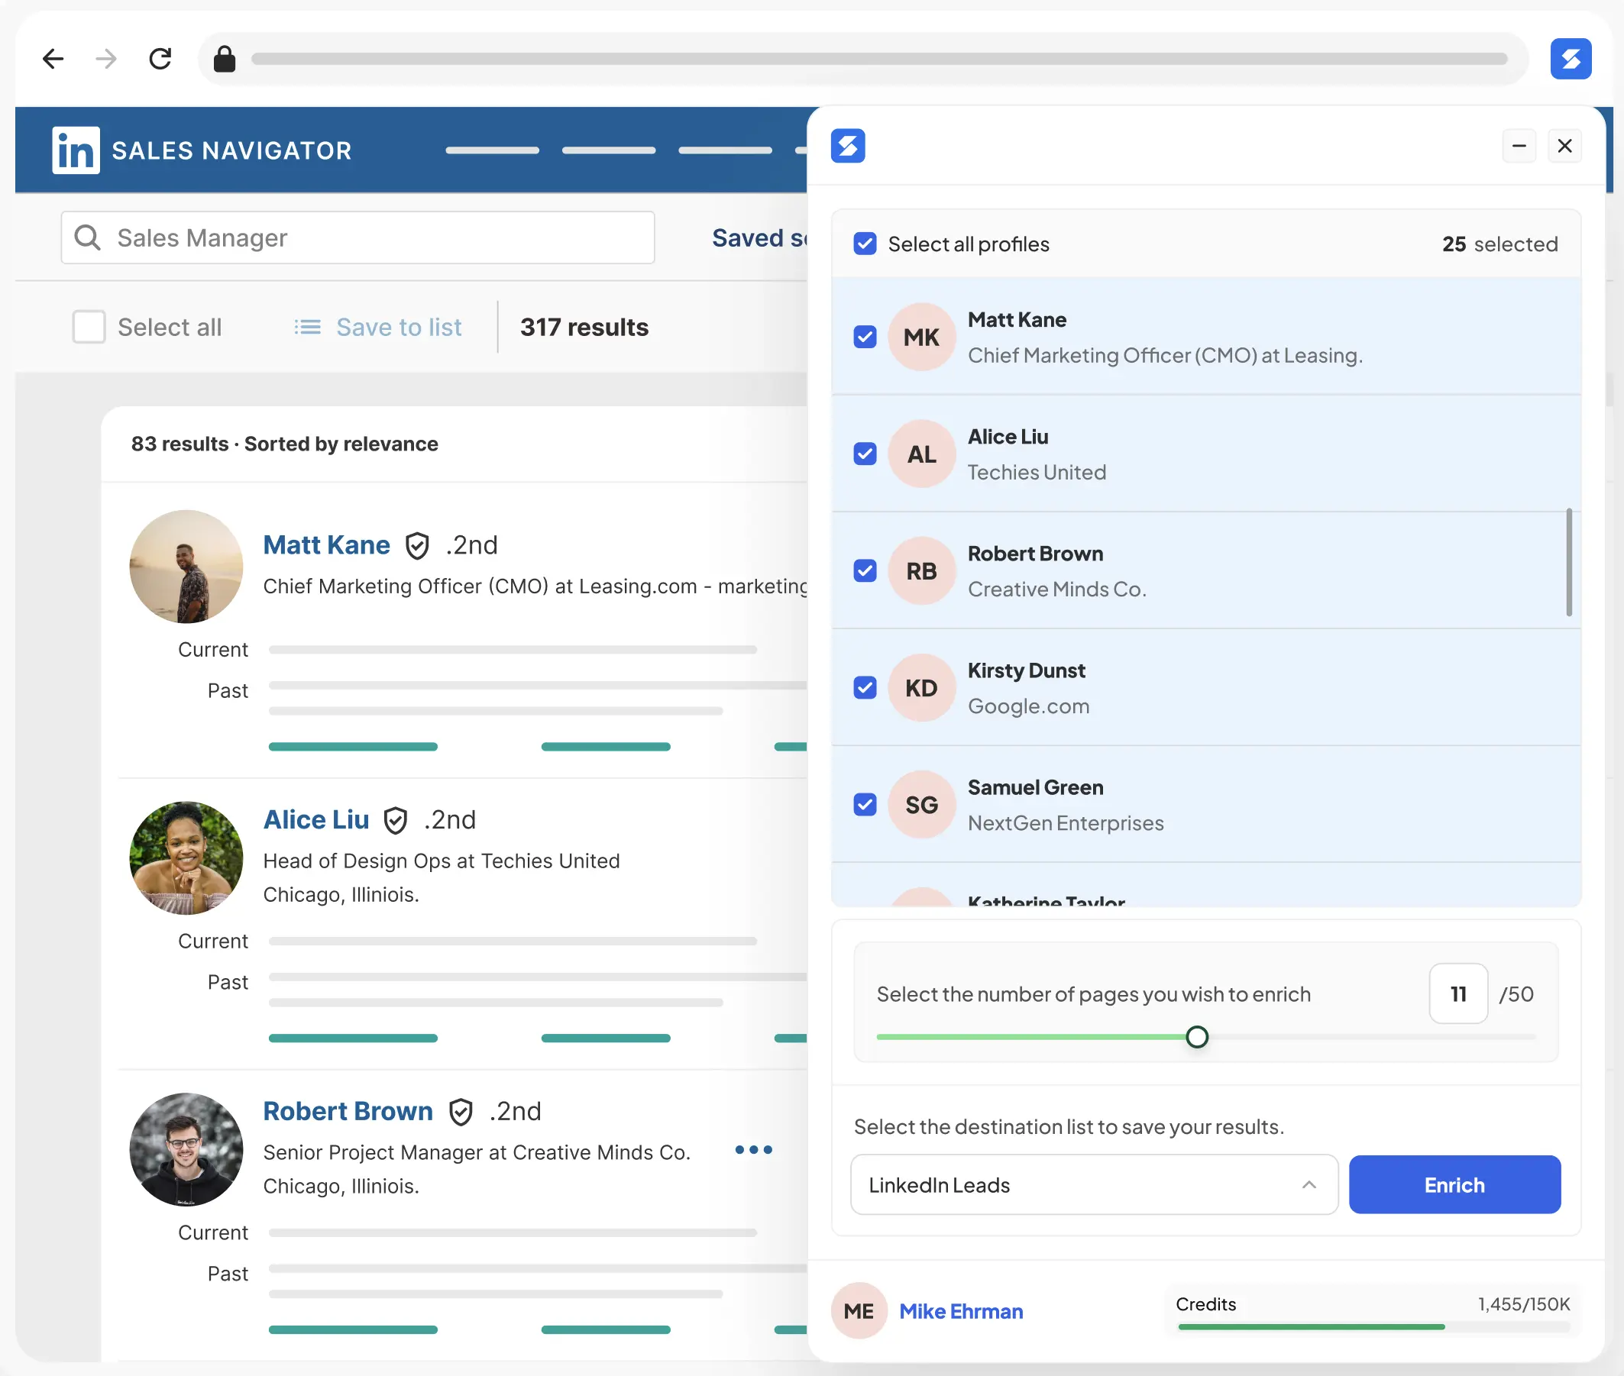Click the browser back navigation arrow
1624x1376 pixels.
pyautogui.click(x=53, y=59)
